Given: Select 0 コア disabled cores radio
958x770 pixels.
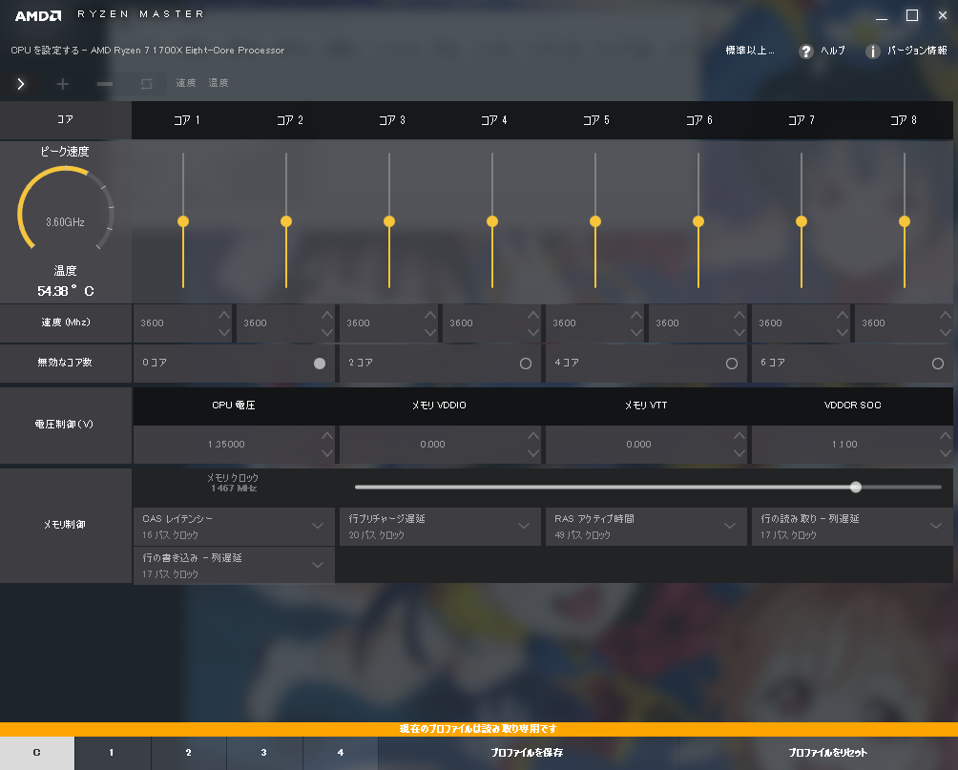Looking at the screenshot, I should point(320,364).
